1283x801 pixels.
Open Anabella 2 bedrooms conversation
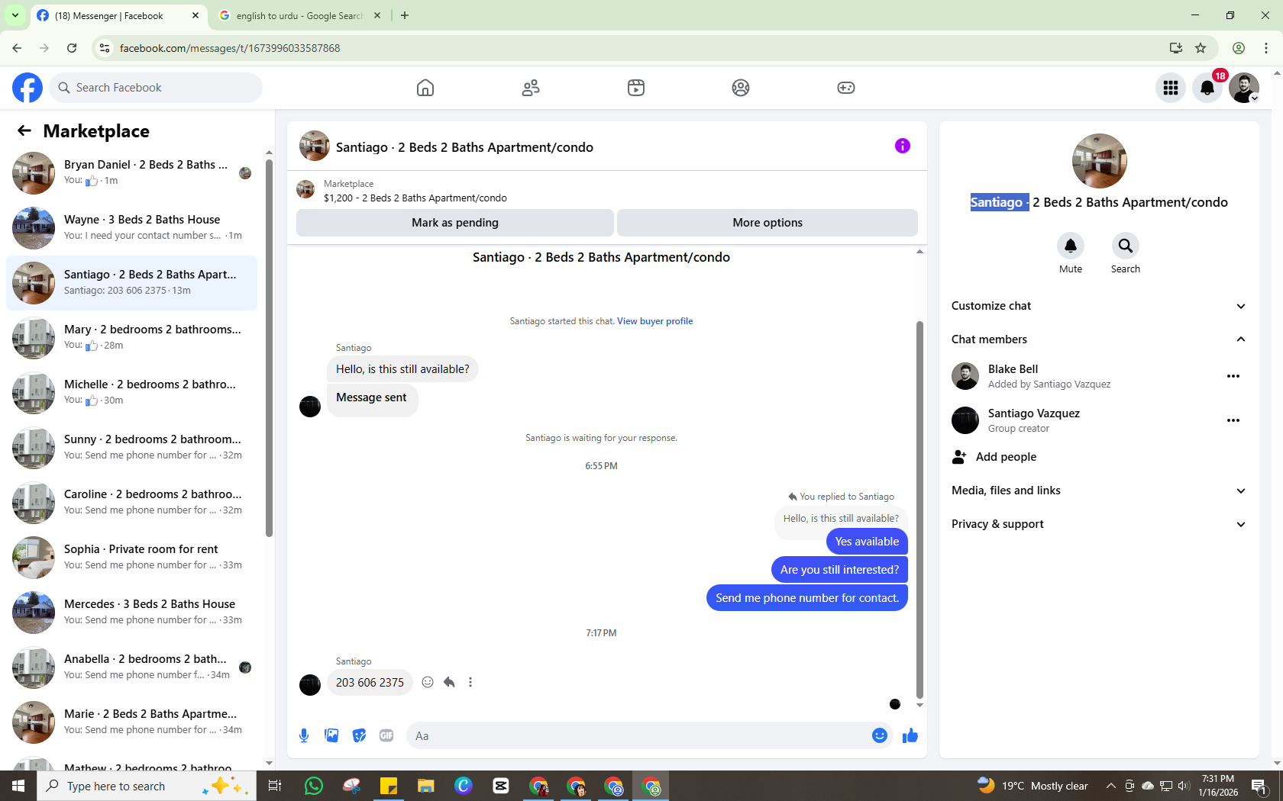click(132, 667)
